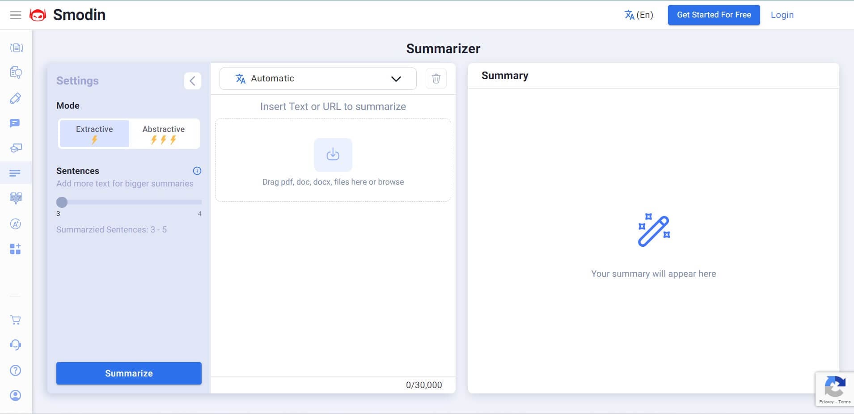Viewport: 854px width, 414px height.
Task: Collapse the Settings panel
Action: (x=192, y=81)
